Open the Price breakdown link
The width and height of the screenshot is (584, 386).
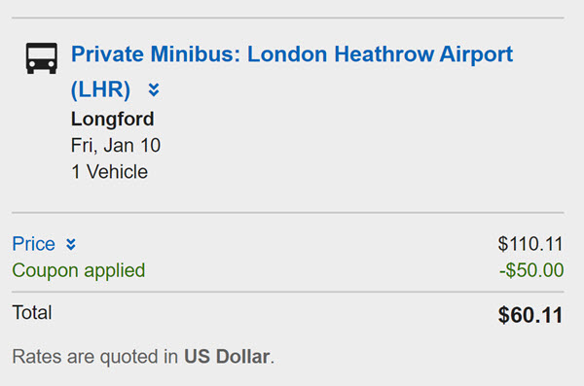click(x=33, y=244)
